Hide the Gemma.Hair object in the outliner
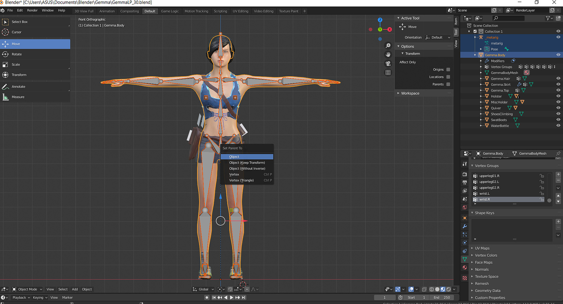Screen dimensions: 563x304 [x=558, y=78]
